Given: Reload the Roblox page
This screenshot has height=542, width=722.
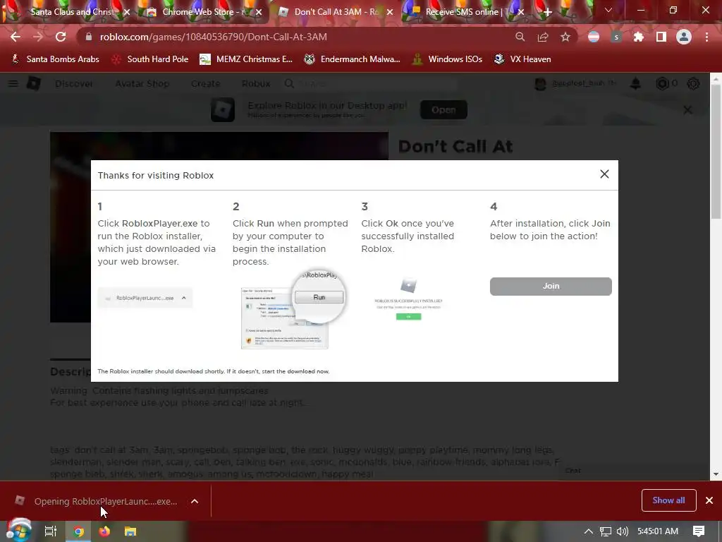Looking at the screenshot, I should click(x=61, y=37).
